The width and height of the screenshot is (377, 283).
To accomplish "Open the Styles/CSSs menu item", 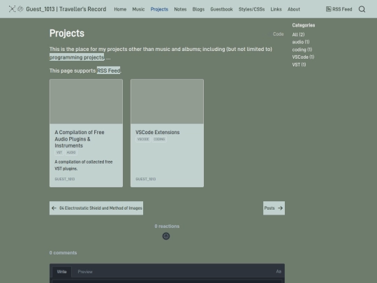I will (251, 9).
